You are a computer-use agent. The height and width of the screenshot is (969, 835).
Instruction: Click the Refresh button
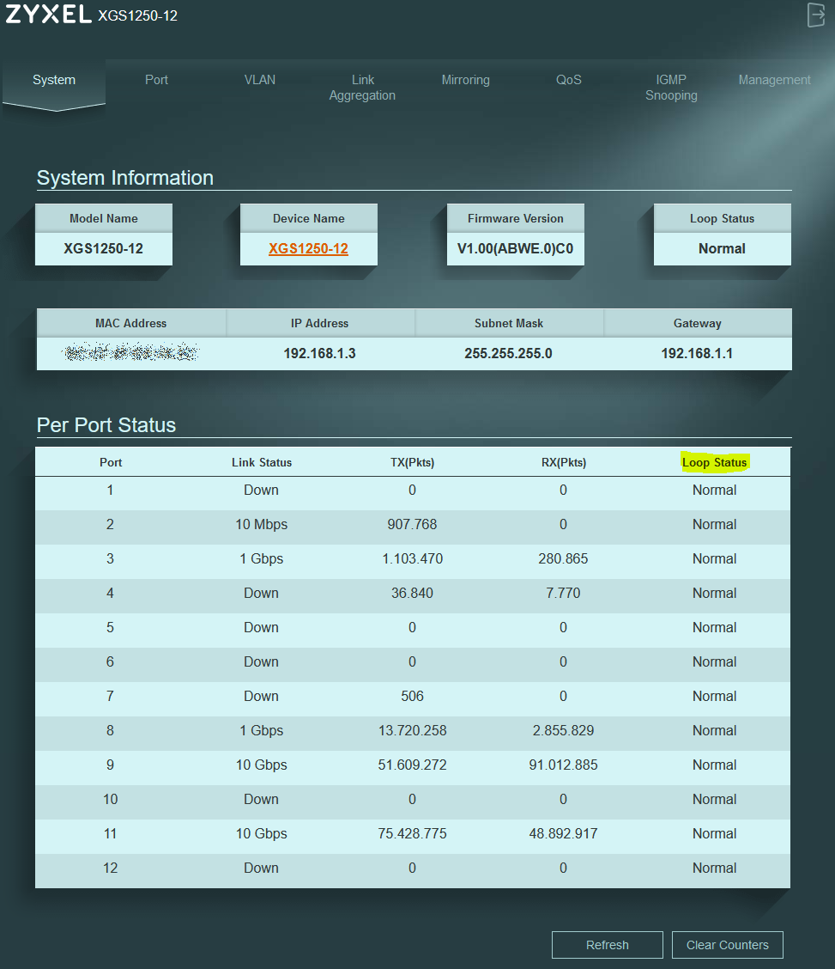608,945
